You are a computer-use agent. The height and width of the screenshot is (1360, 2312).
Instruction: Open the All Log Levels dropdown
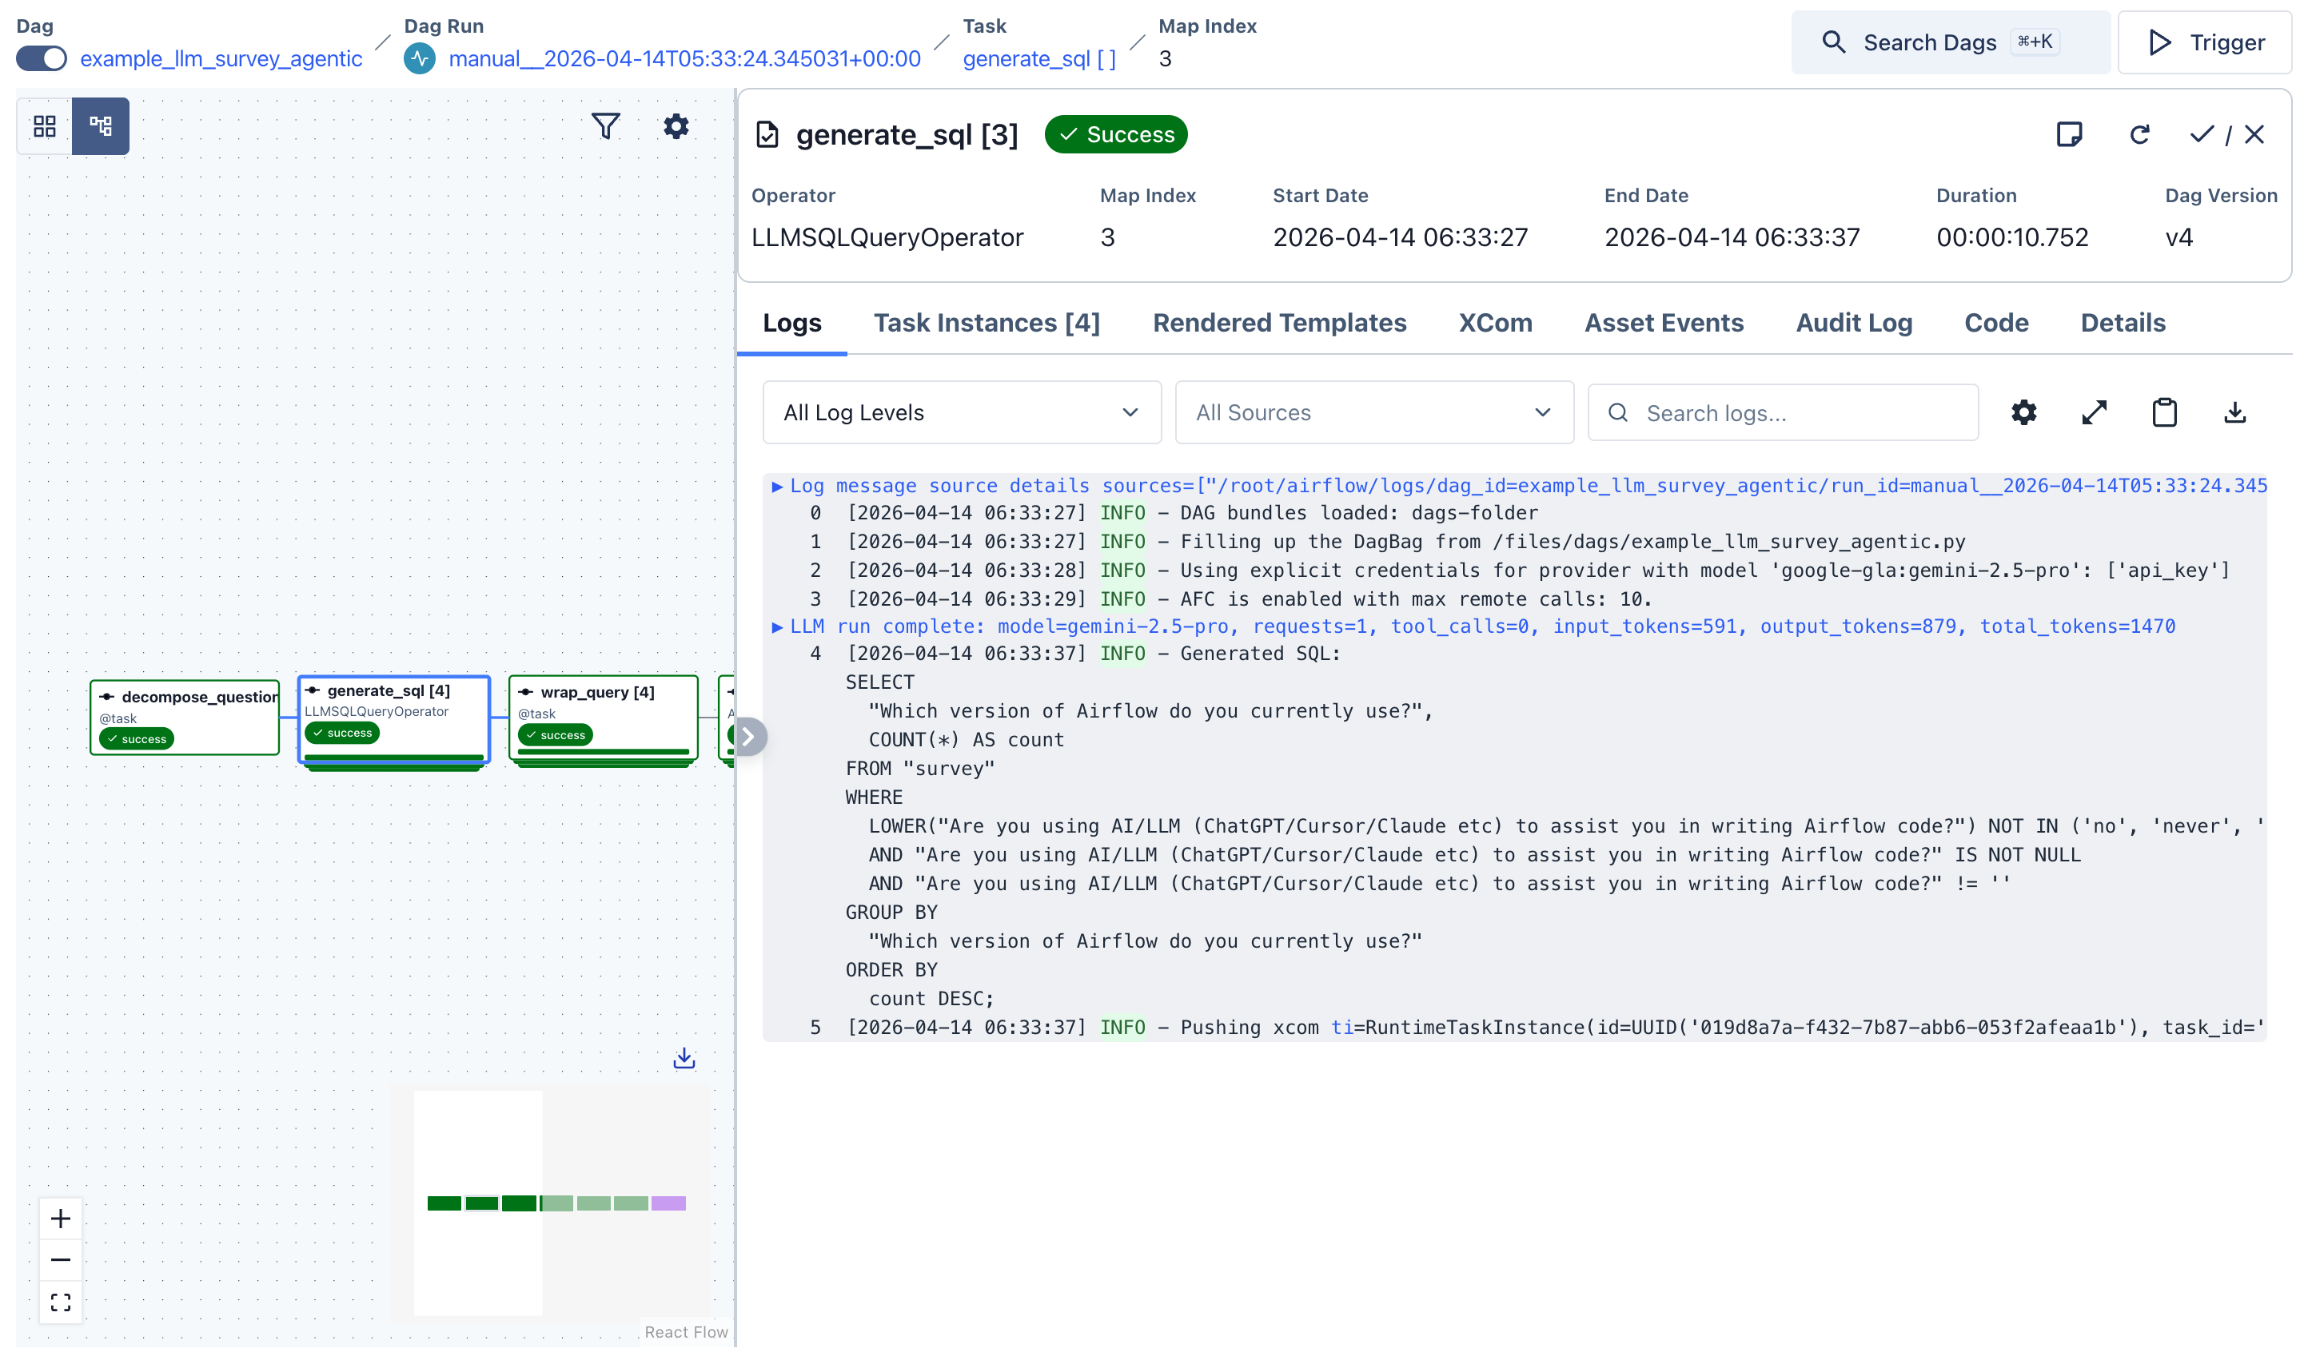pos(961,412)
